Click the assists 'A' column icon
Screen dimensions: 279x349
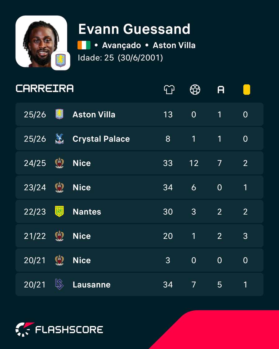pyautogui.click(x=221, y=90)
